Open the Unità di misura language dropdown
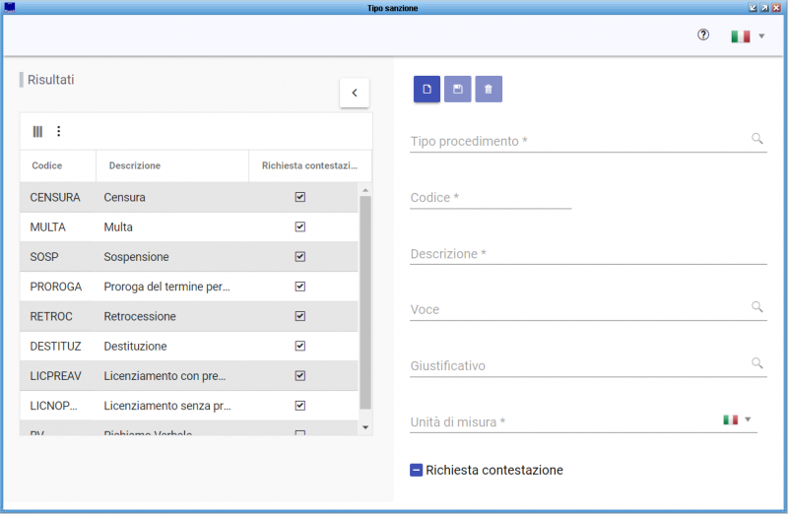 [738, 419]
